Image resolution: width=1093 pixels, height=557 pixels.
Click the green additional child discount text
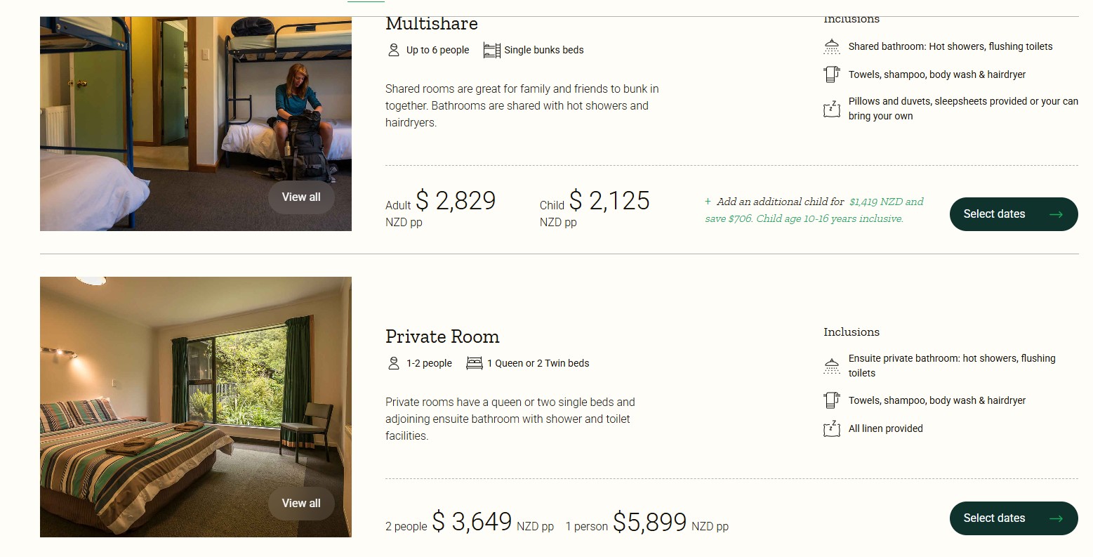tap(814, 211)
